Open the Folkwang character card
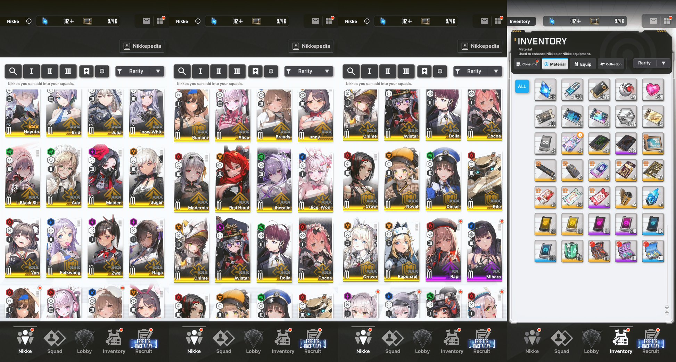The height and width of the screenshot is (362, 676). (x=64, y=247)
